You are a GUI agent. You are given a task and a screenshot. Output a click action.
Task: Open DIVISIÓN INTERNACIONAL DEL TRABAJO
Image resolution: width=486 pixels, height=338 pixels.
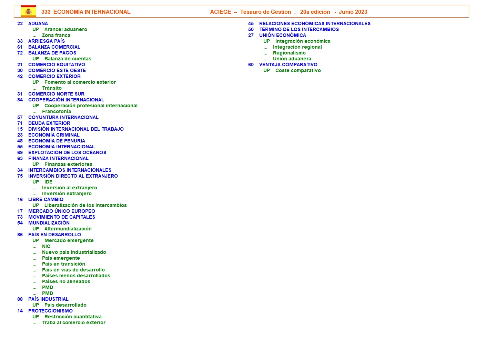click(x=76, y=129)
